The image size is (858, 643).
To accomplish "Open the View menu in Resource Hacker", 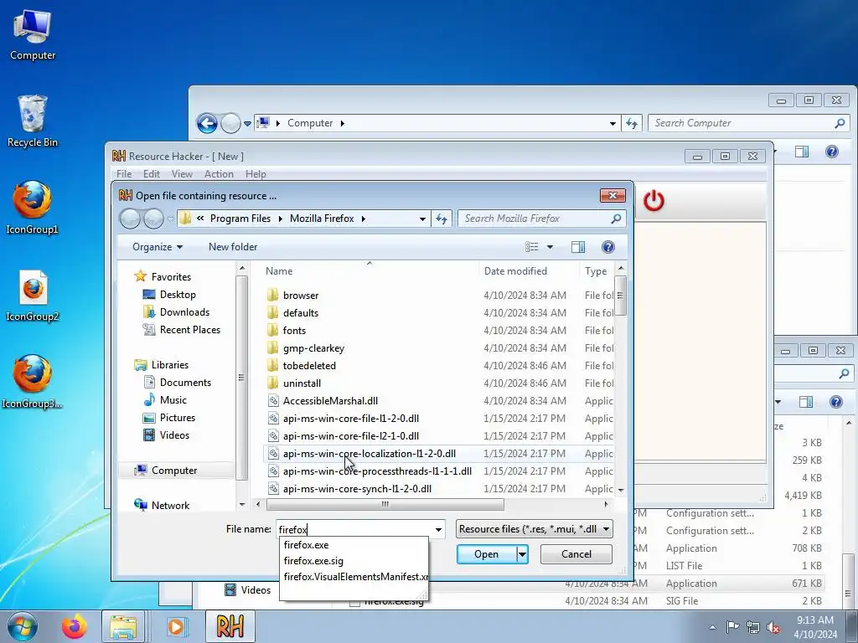I will (182, 174).
